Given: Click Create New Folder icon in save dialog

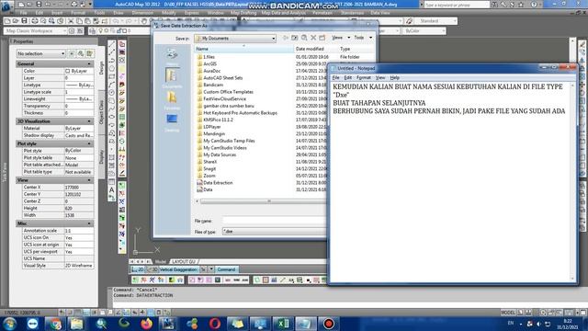Looking at the screenshot, I should (x=322, y=38).
